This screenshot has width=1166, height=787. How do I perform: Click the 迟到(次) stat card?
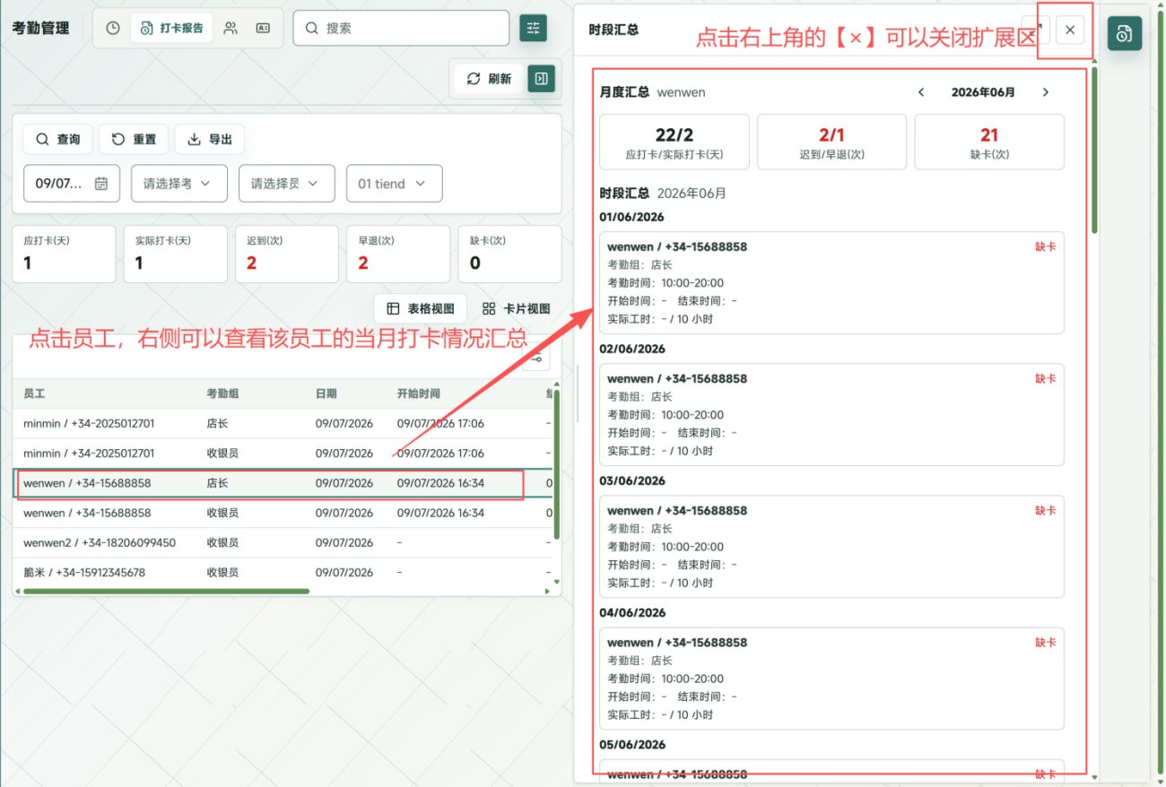[287, 254]
